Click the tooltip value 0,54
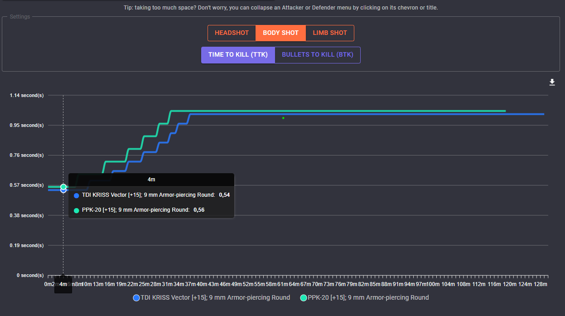565x316 pixels. point(224,195)
